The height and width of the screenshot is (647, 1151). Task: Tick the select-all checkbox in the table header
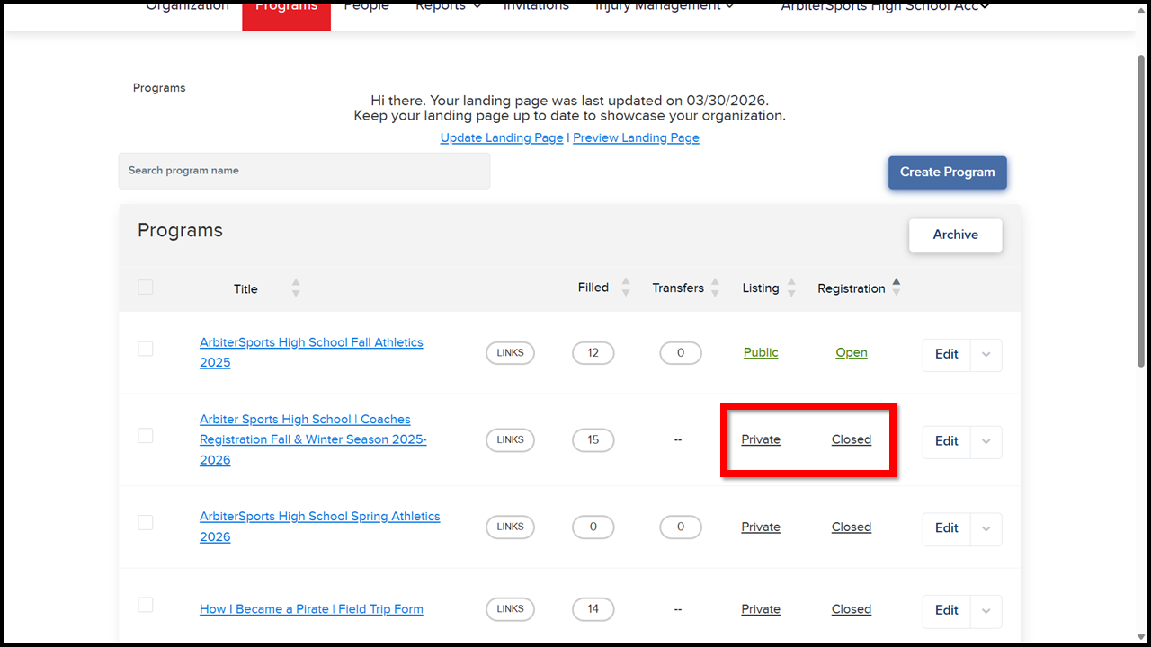pos(146,288)
